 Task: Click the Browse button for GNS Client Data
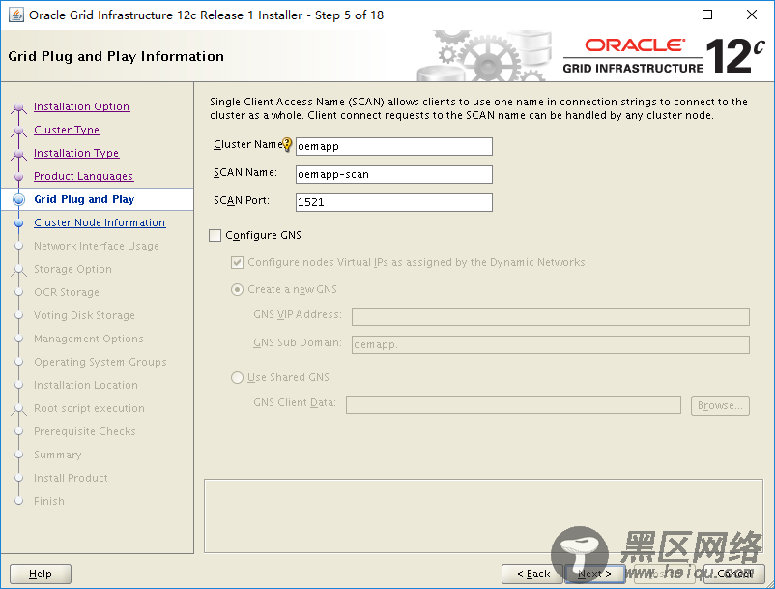[720, 405]
